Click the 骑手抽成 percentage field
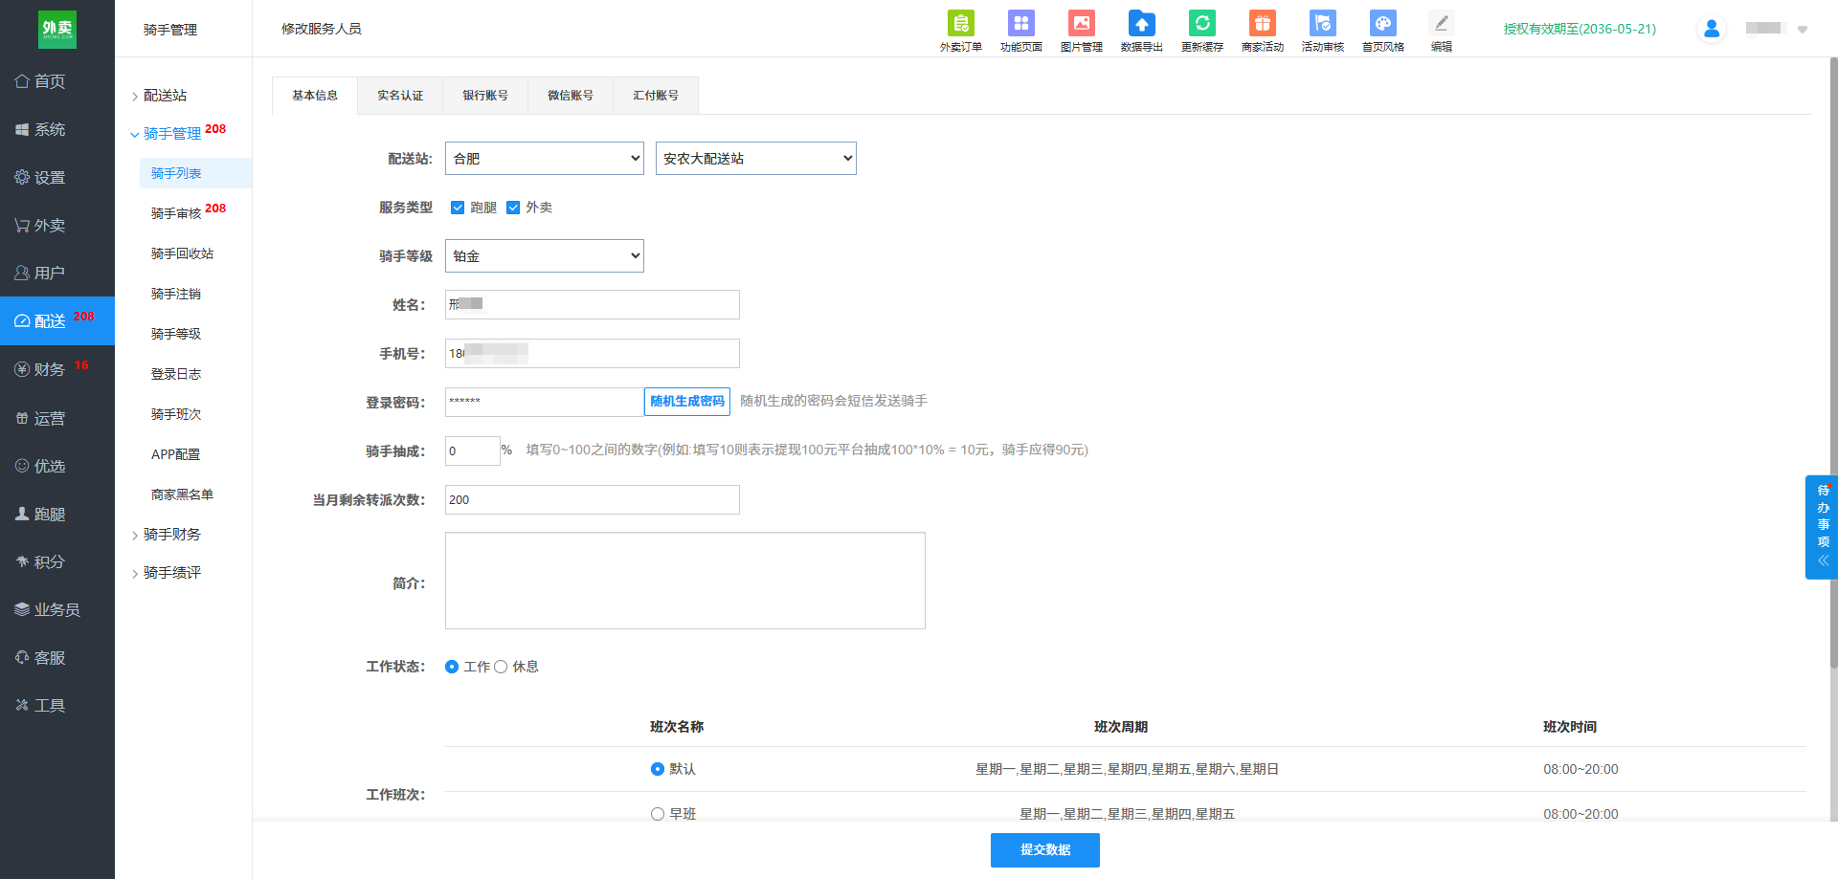The width and height of the screenshot is (1838, 879). [x=473, y=450]
